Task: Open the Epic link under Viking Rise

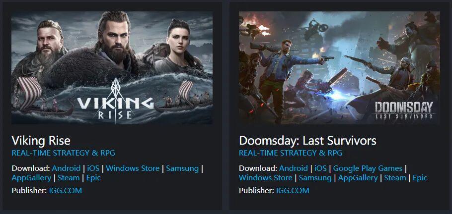Action: [94, 178]
